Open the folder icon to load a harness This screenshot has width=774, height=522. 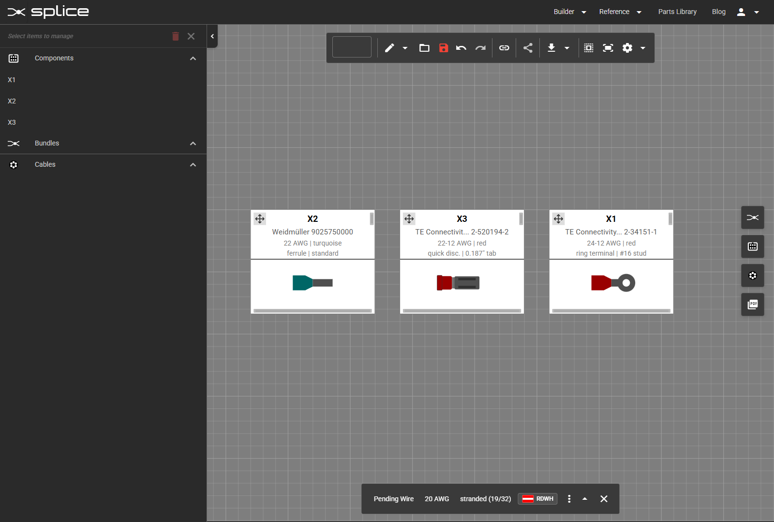424,48
